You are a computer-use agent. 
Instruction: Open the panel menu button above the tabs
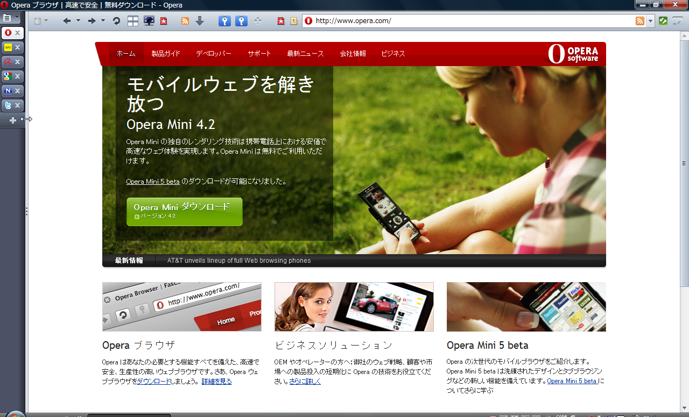pos(11,18)
